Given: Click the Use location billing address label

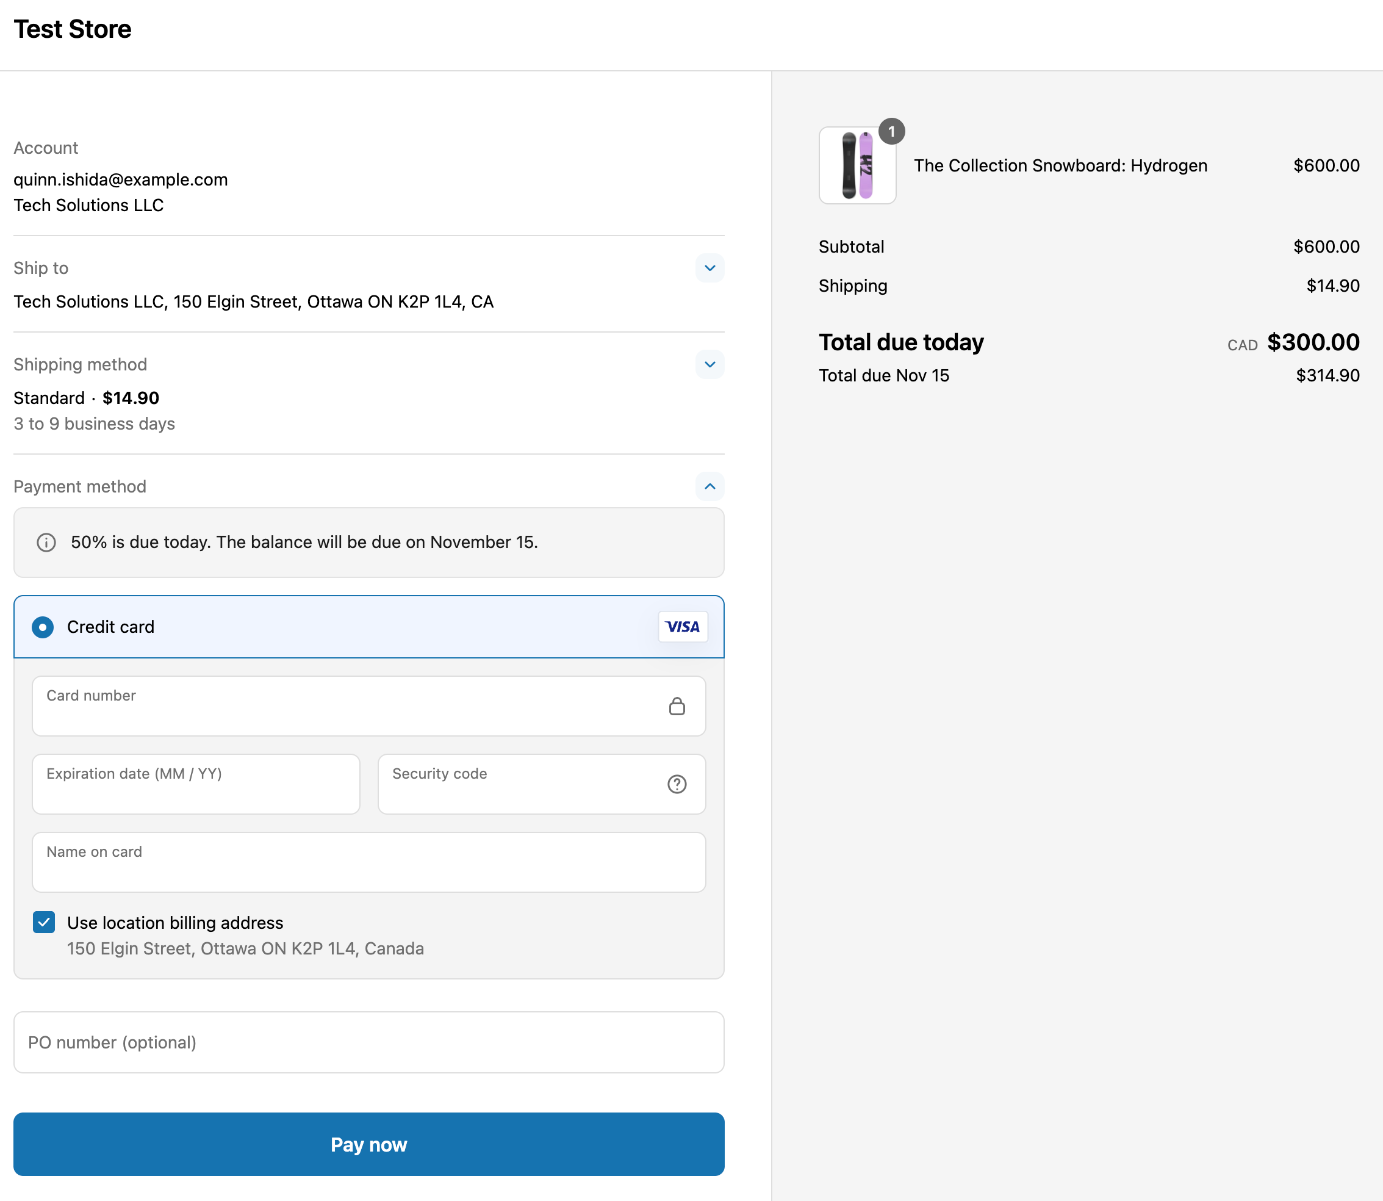Looking at the screenshot, I should click(175, 923).
